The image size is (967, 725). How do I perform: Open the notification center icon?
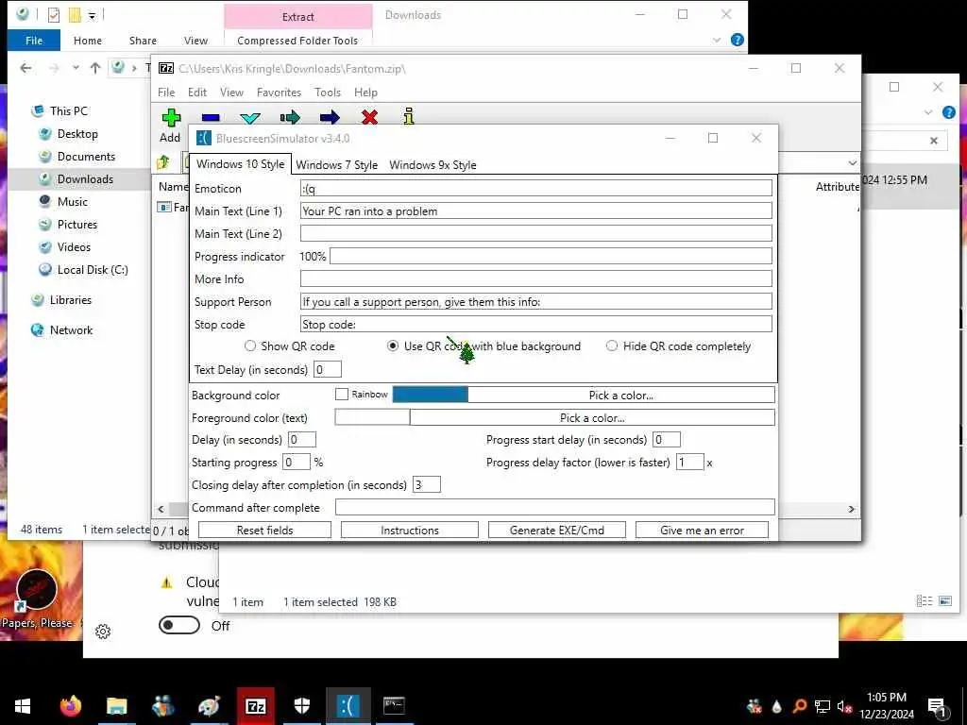[x=937, y=706]
